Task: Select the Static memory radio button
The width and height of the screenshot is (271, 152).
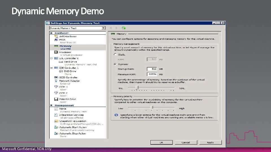Action: point(115,54)
